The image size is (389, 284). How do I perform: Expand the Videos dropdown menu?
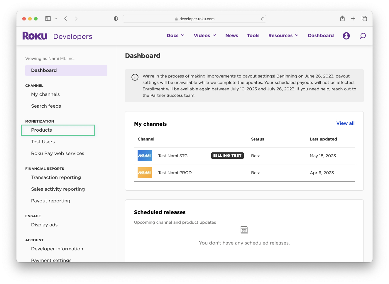click(205, 36)
